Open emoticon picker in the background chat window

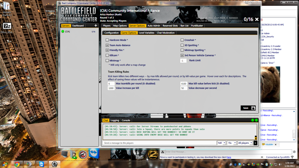point(294,152)
